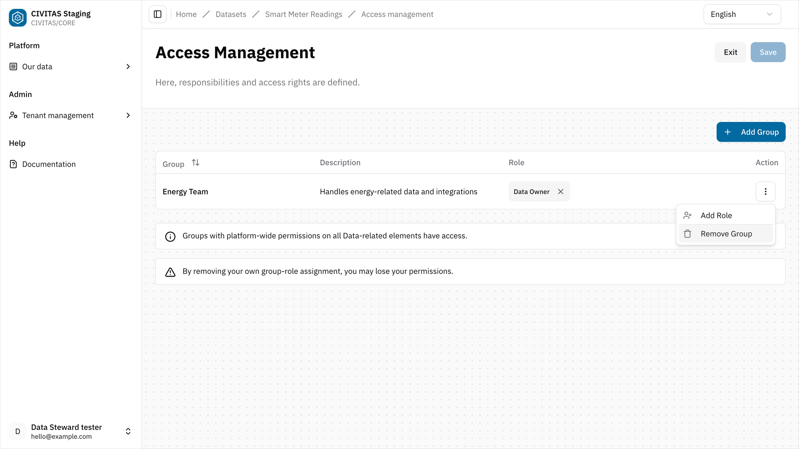Select the Our data document icon
Viewport: 799px width, 449px height.
click(13, 66)
